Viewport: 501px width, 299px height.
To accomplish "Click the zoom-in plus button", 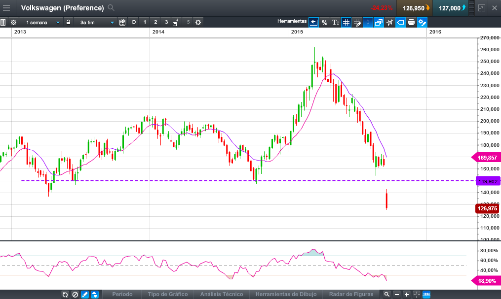I will pyautogui.click(x=407, y=295).
